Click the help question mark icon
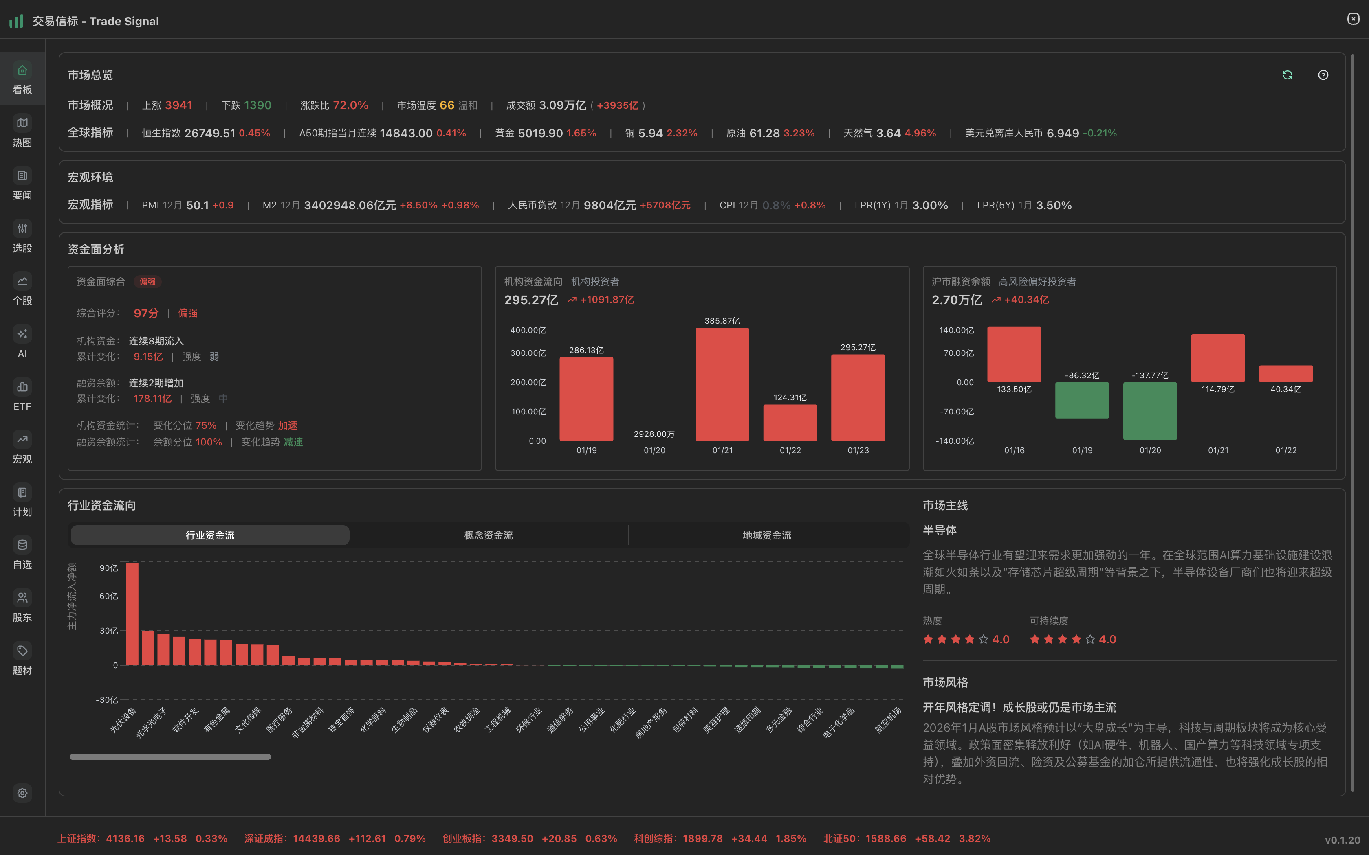Viewport: 1369px width, 855px height. tap(1323, 75)
